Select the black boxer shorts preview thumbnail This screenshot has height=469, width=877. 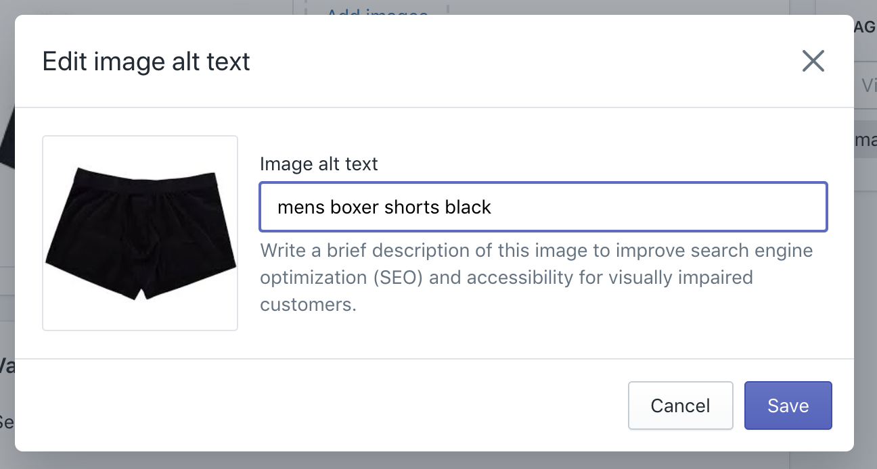[x=140, y=233]
